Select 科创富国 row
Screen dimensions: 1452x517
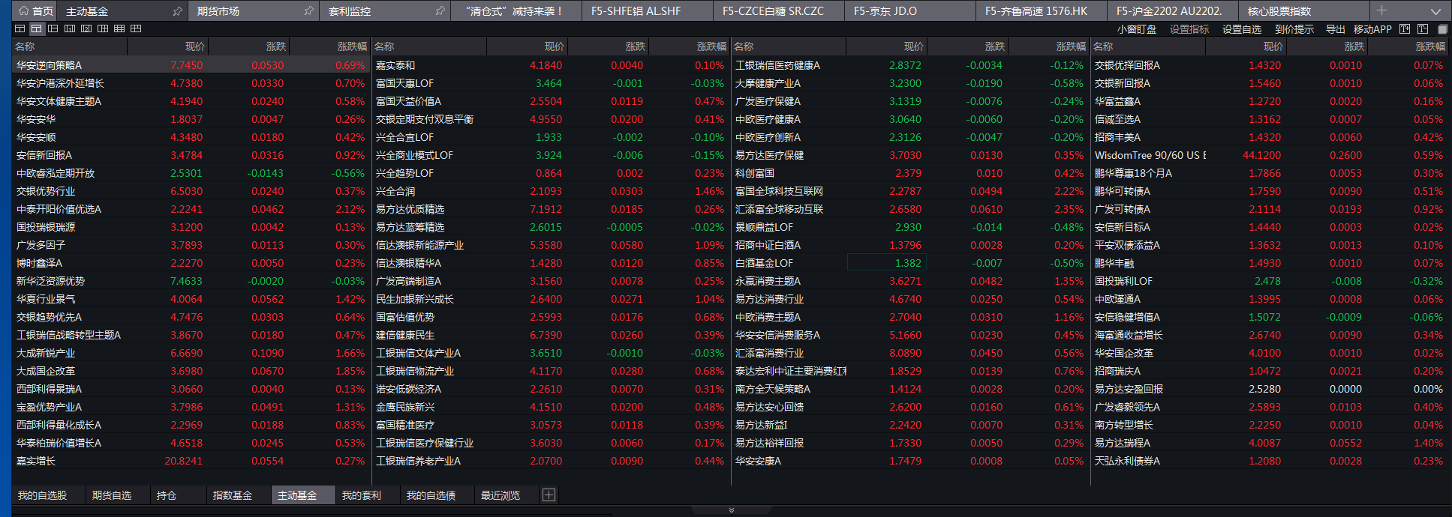[x=909, y=173]
